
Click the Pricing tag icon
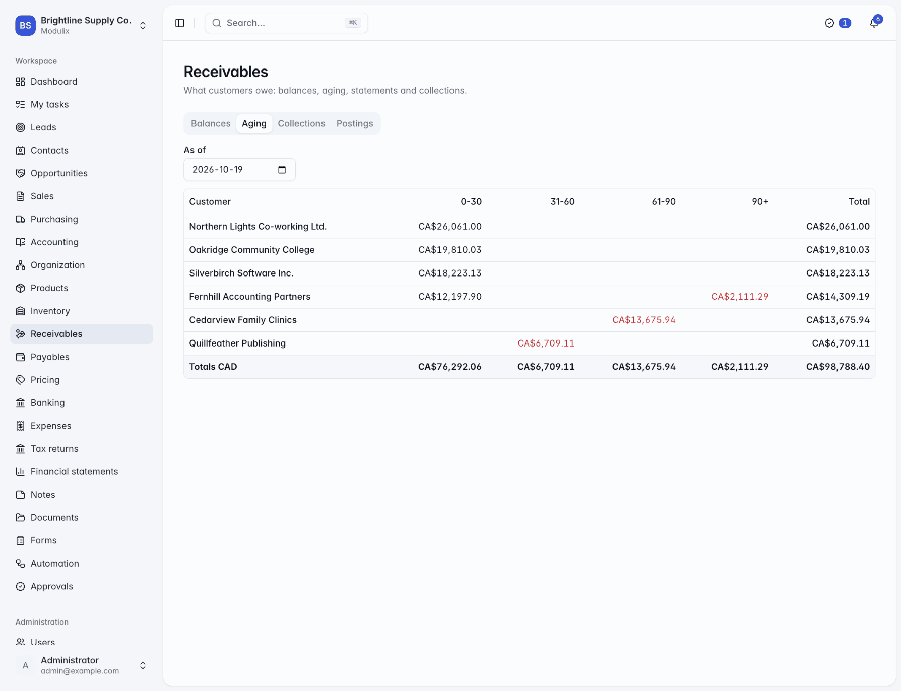pyautogui.click(x=20, y=380)
